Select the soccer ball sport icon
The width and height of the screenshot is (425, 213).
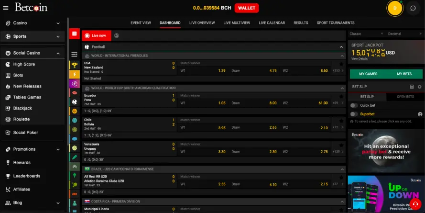[75, 102]
